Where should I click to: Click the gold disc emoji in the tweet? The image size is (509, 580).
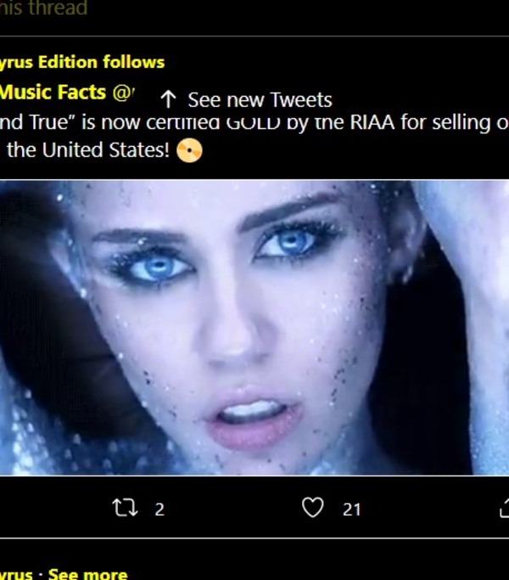[x=190, y=152]
